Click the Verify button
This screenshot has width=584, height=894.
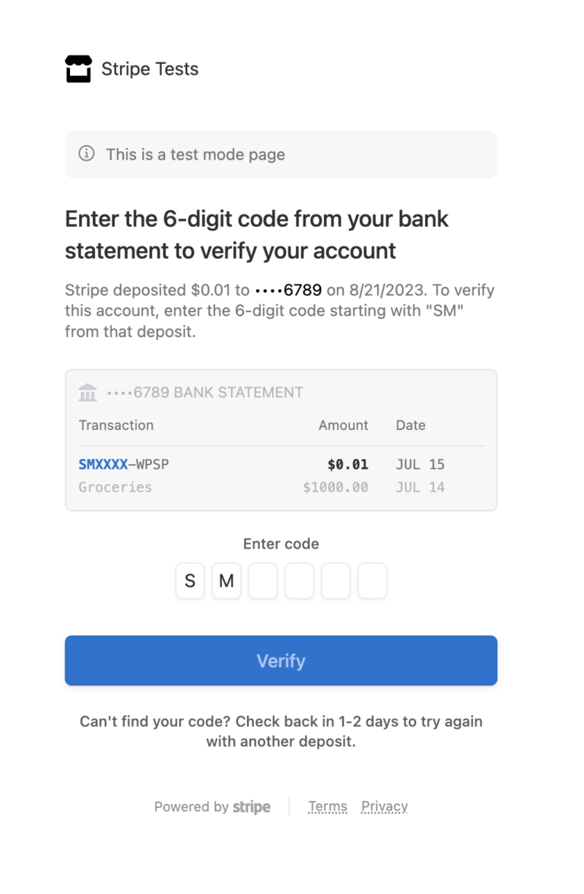281,661
